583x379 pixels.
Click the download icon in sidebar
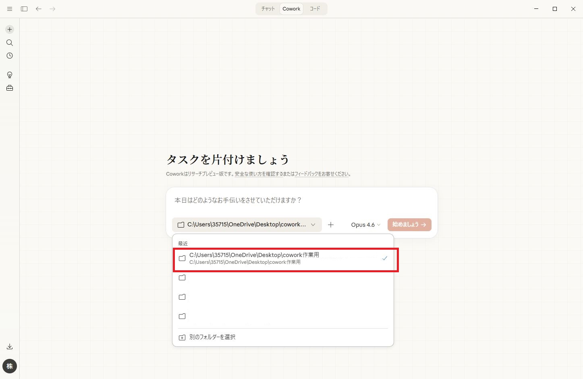(10, 347)
